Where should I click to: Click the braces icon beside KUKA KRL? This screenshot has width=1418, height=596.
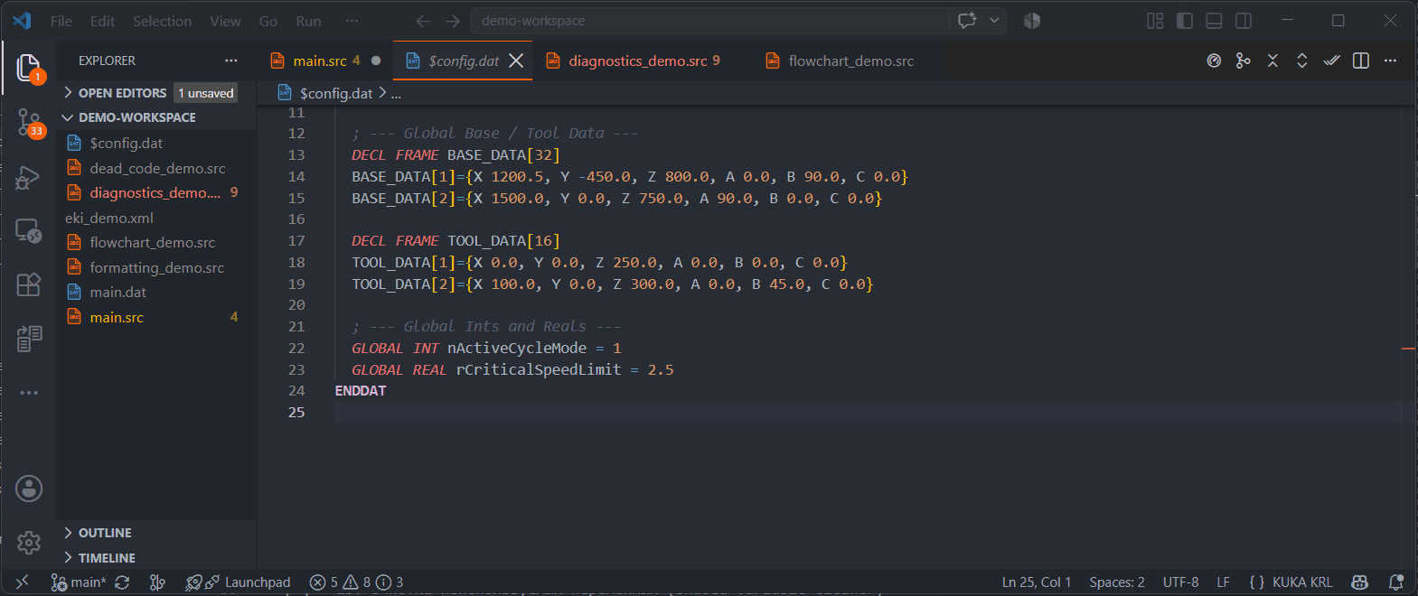point(1256,582)
